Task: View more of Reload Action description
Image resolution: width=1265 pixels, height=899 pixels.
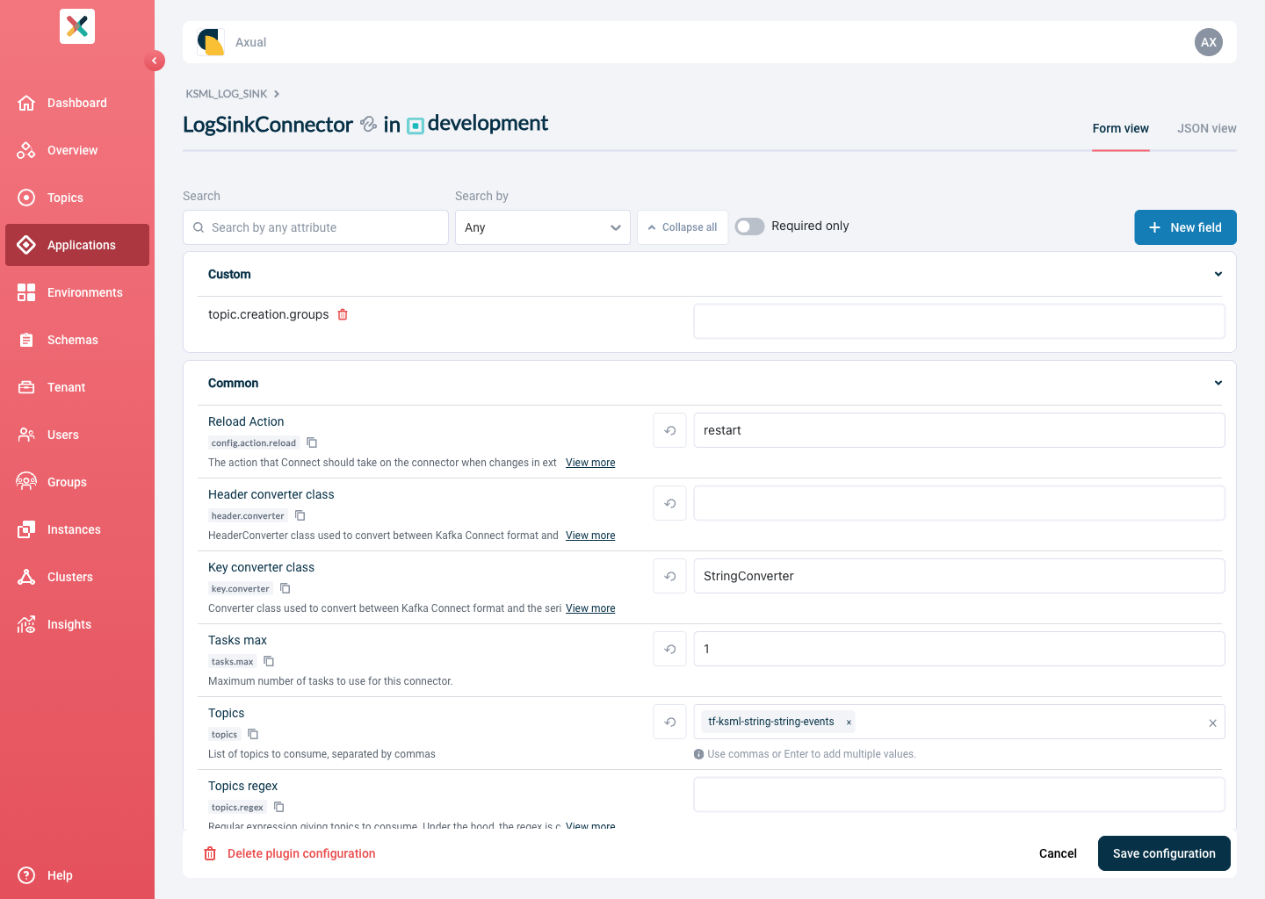Action: 590,463
